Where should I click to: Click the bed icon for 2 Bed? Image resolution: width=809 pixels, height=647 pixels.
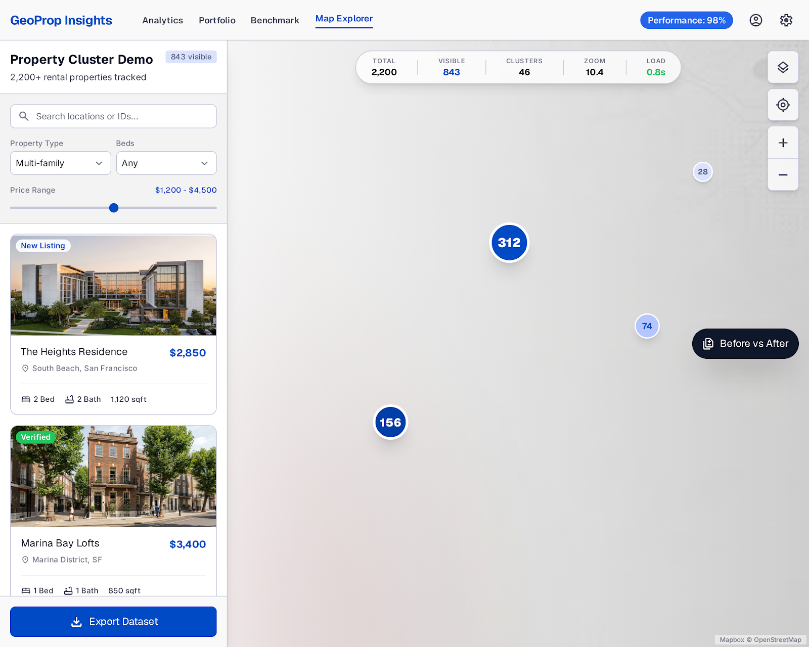pos(26,399)
